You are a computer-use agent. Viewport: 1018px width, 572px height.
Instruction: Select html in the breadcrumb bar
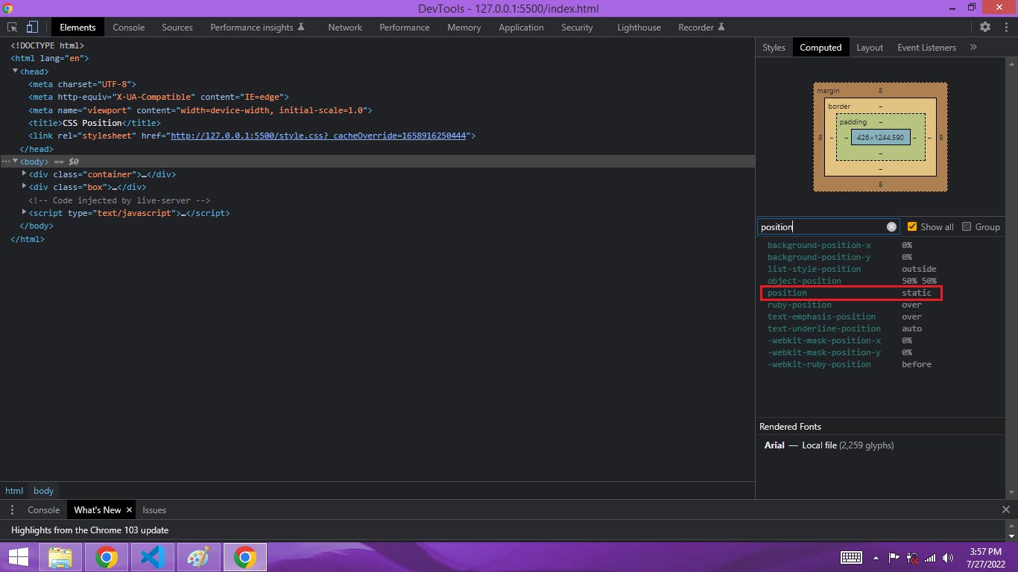(x=14, y=491)
